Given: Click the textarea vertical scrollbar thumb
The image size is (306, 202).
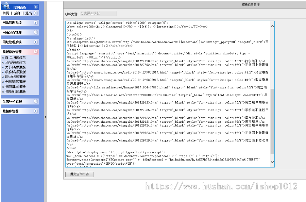Looking at the screenshot, I should (272, 121).
